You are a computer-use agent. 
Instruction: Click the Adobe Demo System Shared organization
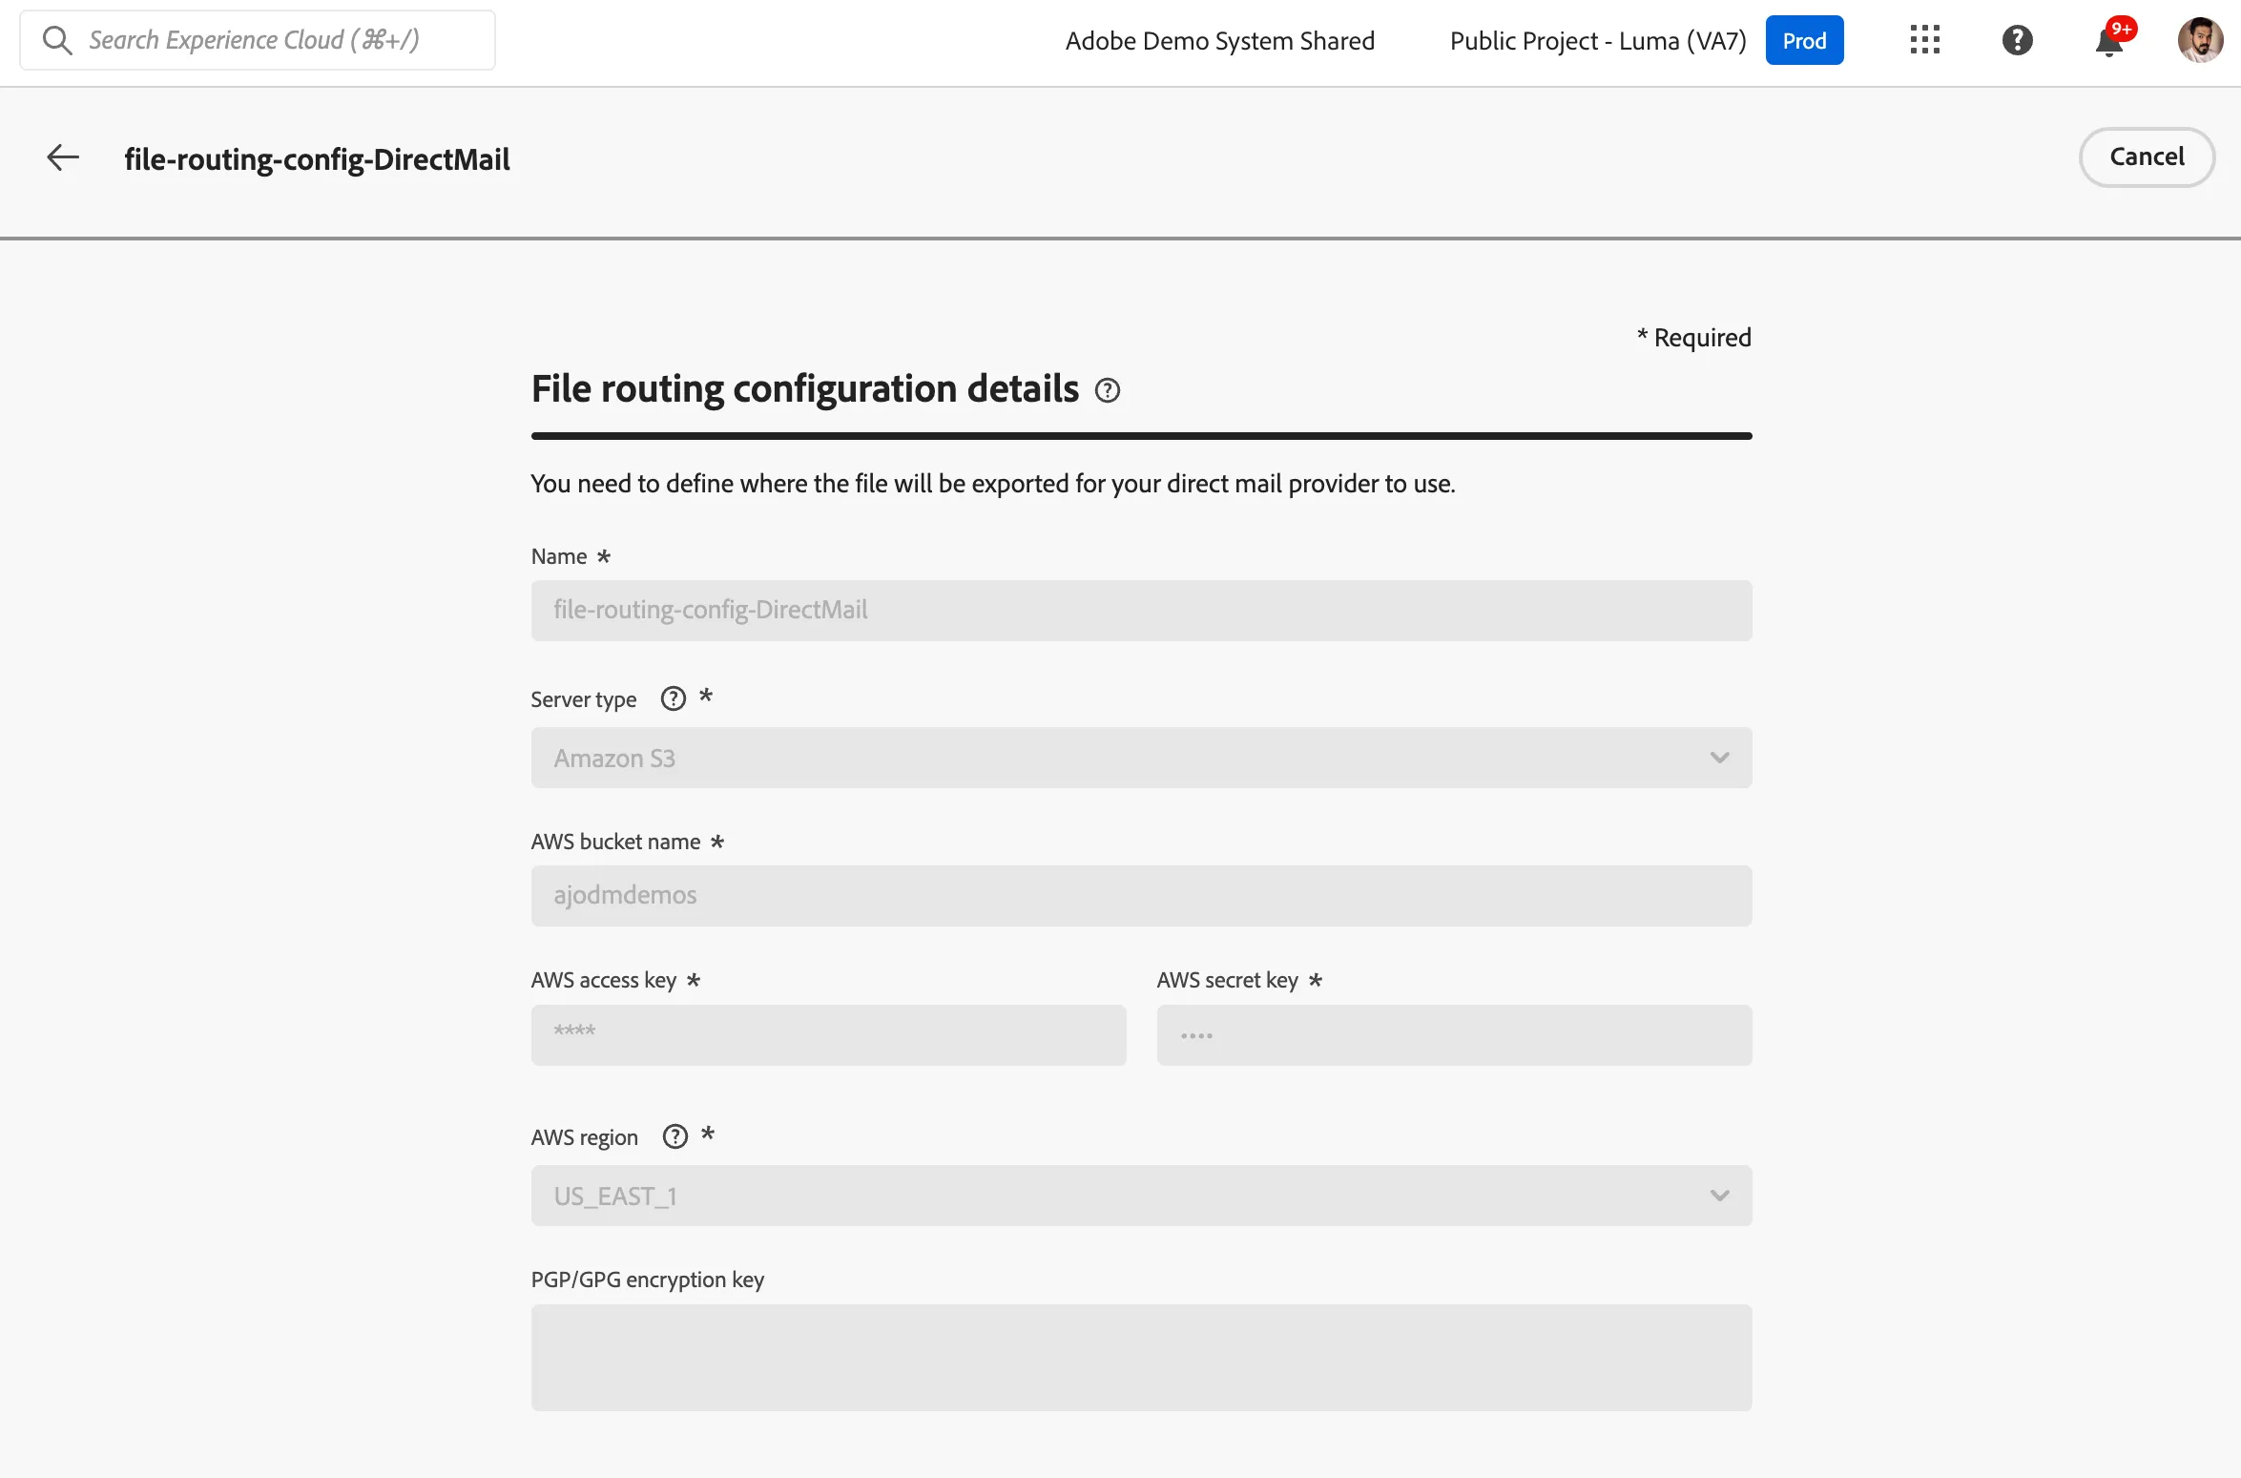tap(1219, 40)
